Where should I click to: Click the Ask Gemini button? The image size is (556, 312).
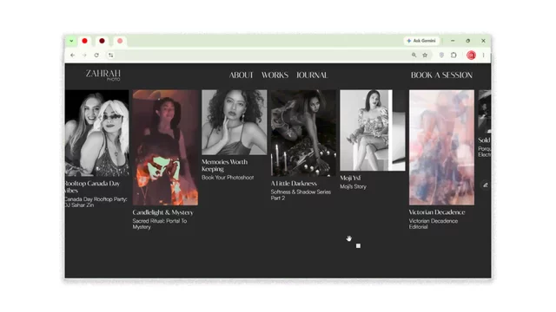(x=421, y=41)
